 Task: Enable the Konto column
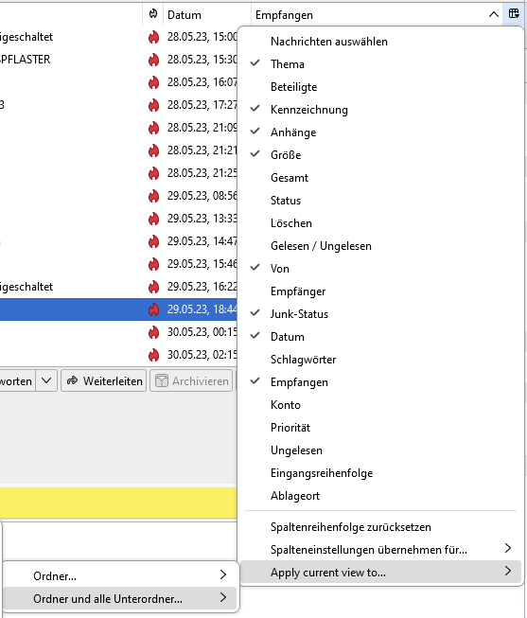click(380, 405)
